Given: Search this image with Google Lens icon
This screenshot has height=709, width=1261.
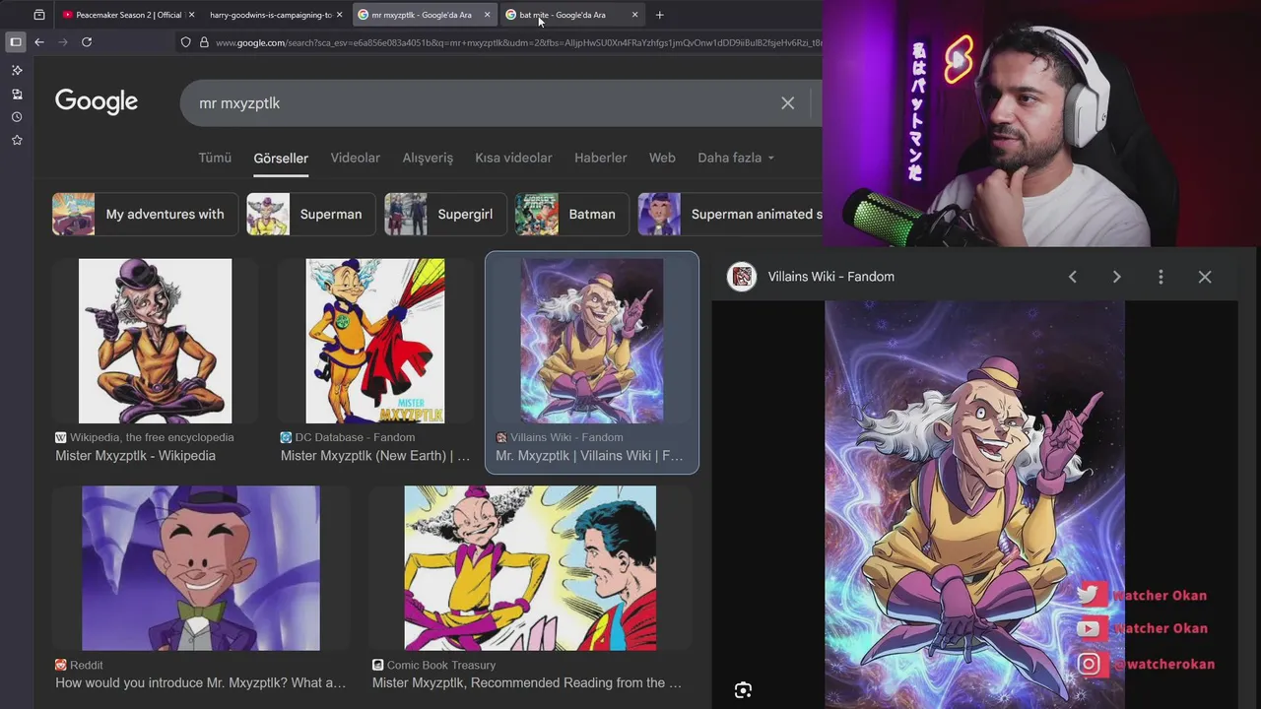Looking at the screenshot, I should coord(743,690).
